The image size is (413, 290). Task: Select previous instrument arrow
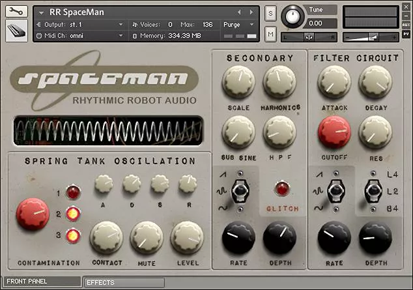tap(239, 12)
